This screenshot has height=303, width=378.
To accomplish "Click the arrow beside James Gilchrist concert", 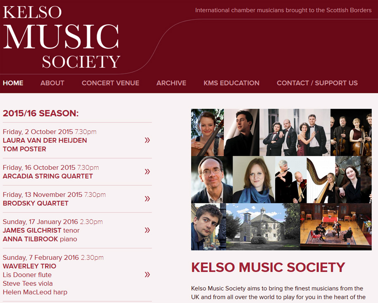I will click(x=147, y=230).
